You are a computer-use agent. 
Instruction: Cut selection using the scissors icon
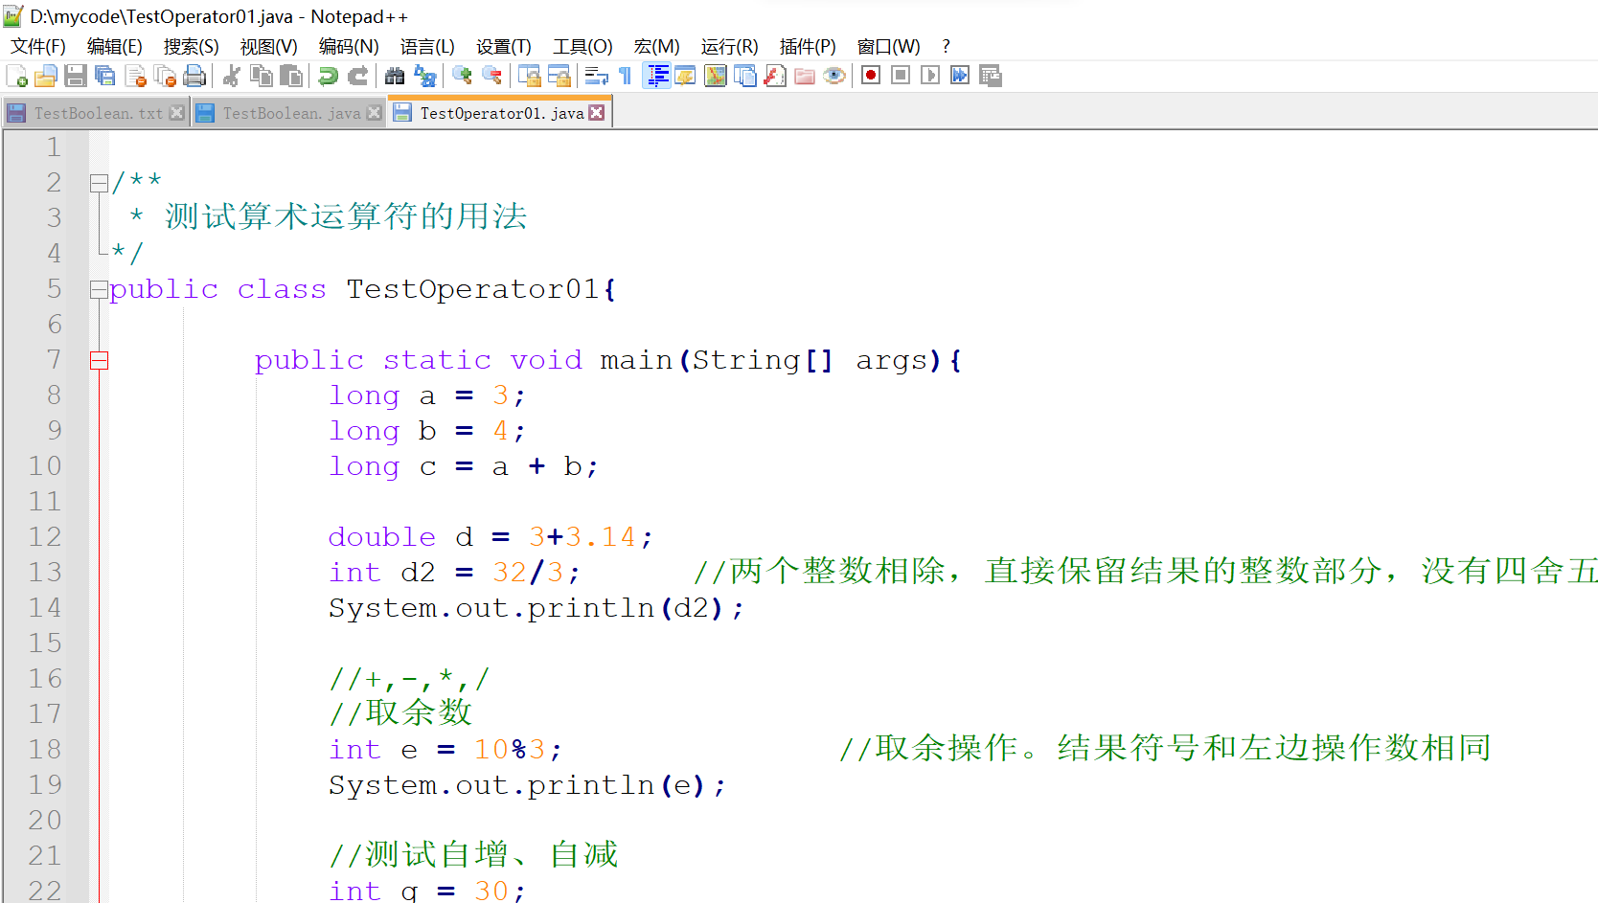231,76
